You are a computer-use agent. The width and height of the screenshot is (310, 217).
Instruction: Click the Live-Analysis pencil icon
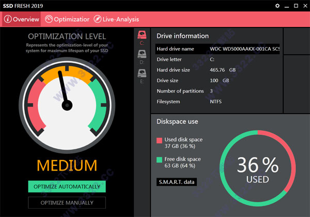pyautogui.click(x=98, y=19)
